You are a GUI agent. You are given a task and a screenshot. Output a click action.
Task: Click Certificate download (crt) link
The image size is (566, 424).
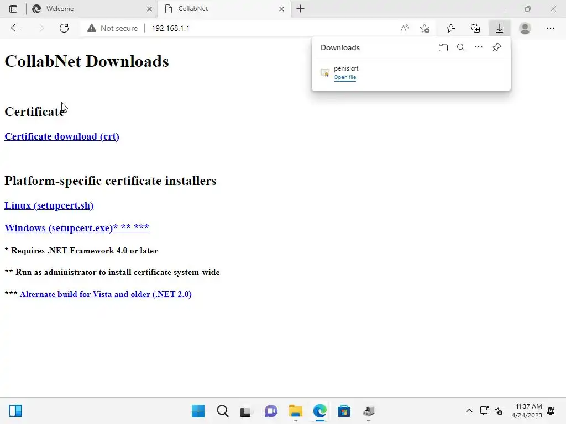pyautogui.click(x=62, y=137)
